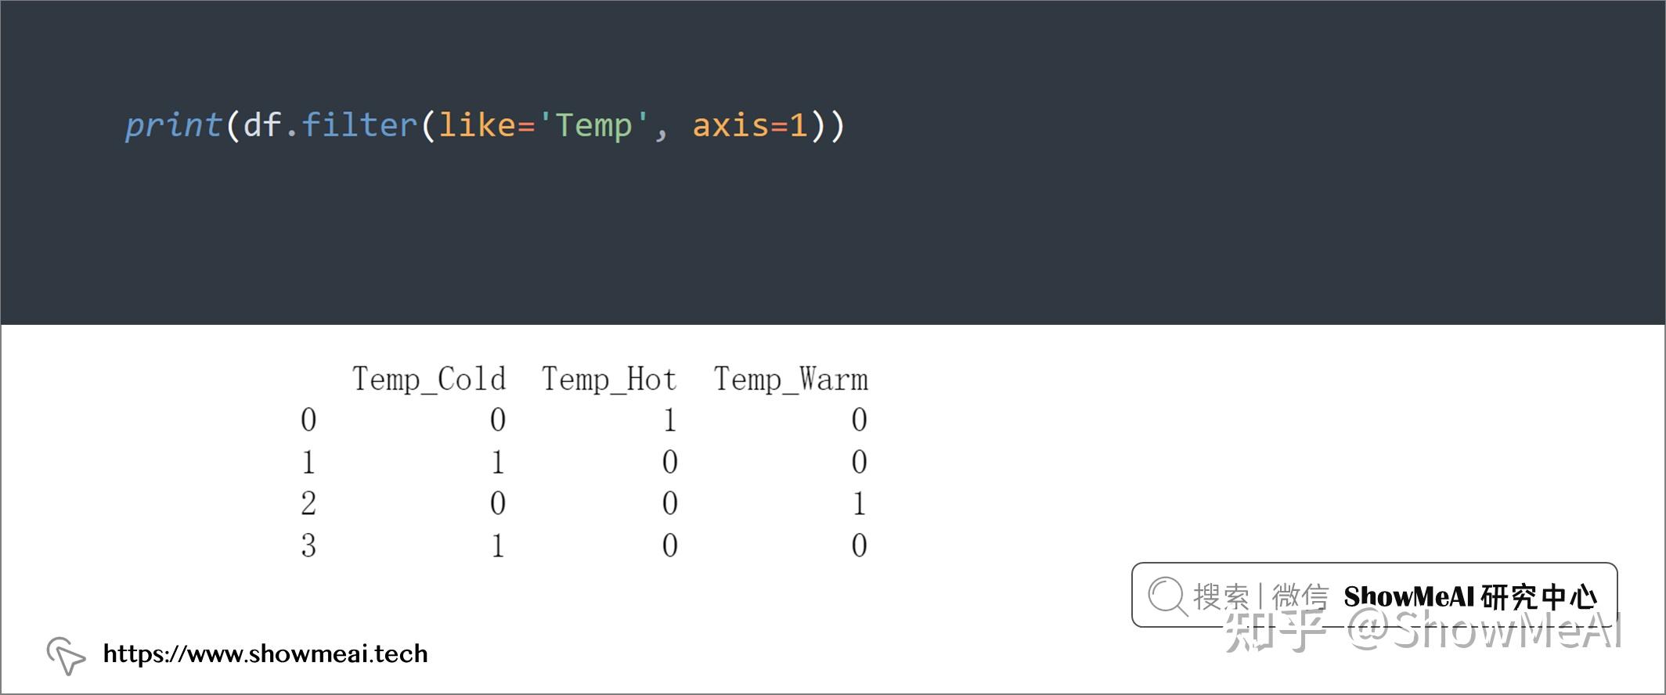Click the df variable in code
The width and height of the screenshot is (1666, 695).
(x=261, y=125)
